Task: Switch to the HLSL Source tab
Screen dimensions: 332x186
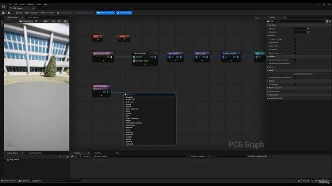Action: tap(33, 18)
